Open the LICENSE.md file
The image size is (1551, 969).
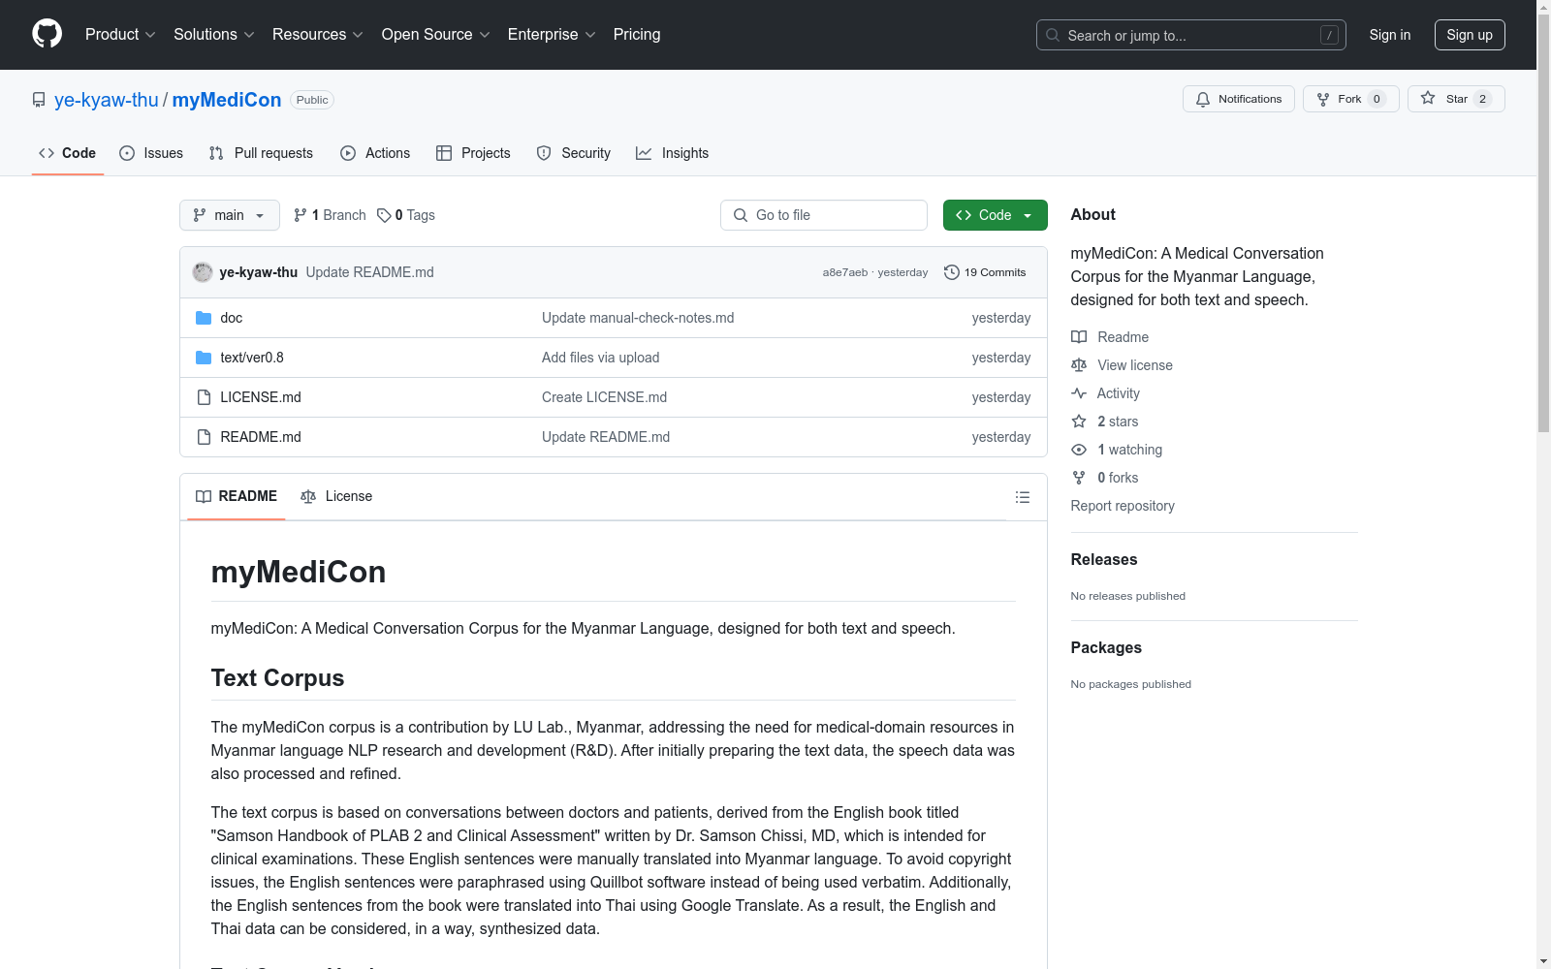(261, 397)
